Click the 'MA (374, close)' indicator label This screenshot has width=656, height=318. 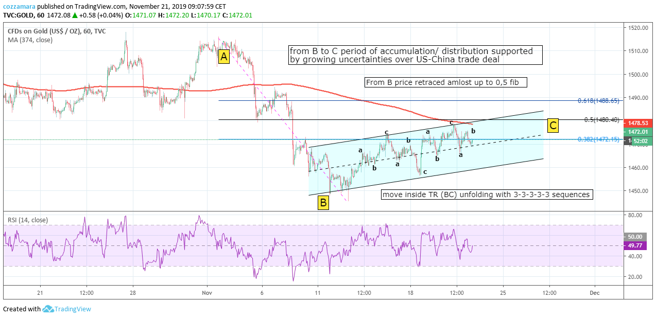click(x=30, y=40)
